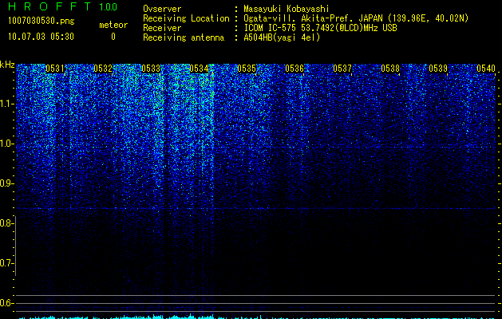502x319 pixels.
Task: Click the 0531 time marker
Action: [55, 69]
